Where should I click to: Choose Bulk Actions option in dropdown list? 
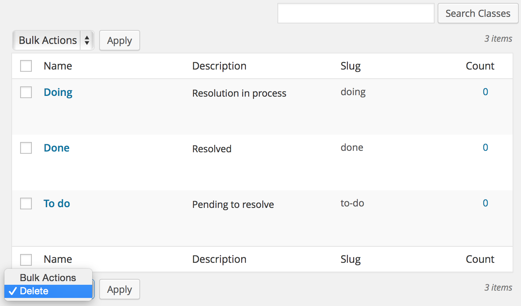pos(48,278)
